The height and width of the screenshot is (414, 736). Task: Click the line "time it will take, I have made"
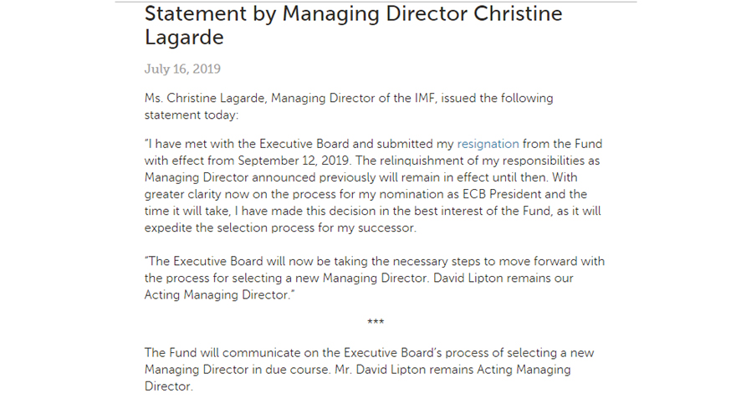(x=373, y=212)
